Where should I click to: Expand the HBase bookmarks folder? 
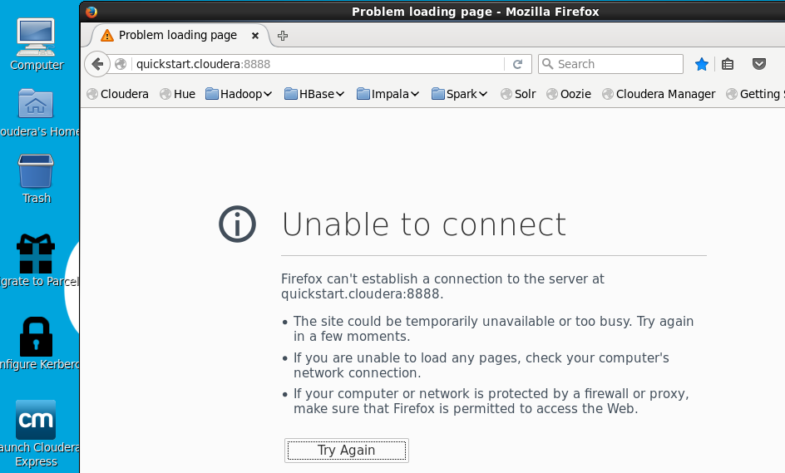314,94
